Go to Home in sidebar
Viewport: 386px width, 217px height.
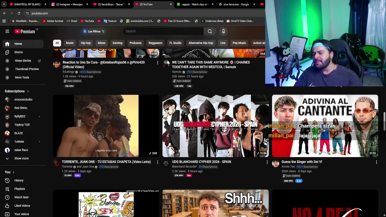tap(23, 44)
